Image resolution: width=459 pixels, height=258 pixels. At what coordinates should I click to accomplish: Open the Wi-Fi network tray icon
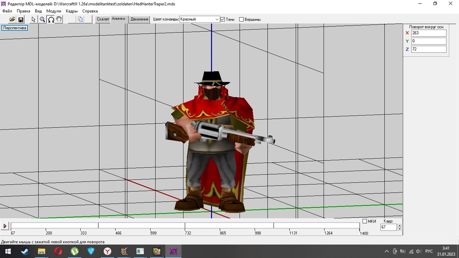coord(411,251)
